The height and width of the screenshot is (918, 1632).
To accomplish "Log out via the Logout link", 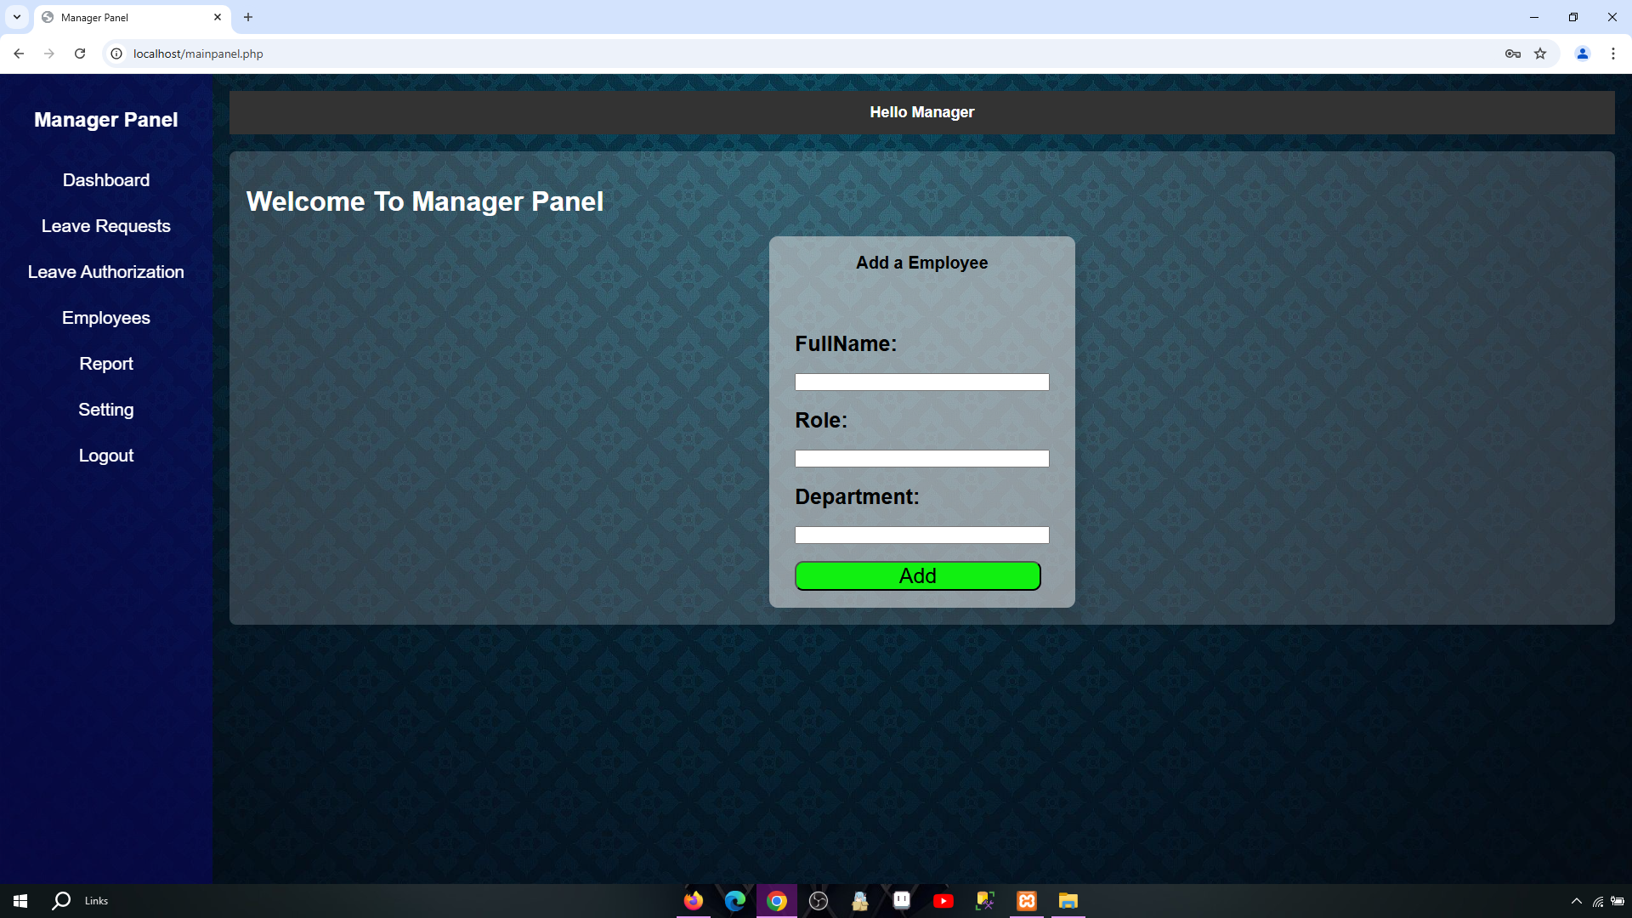I will point(105,455).
